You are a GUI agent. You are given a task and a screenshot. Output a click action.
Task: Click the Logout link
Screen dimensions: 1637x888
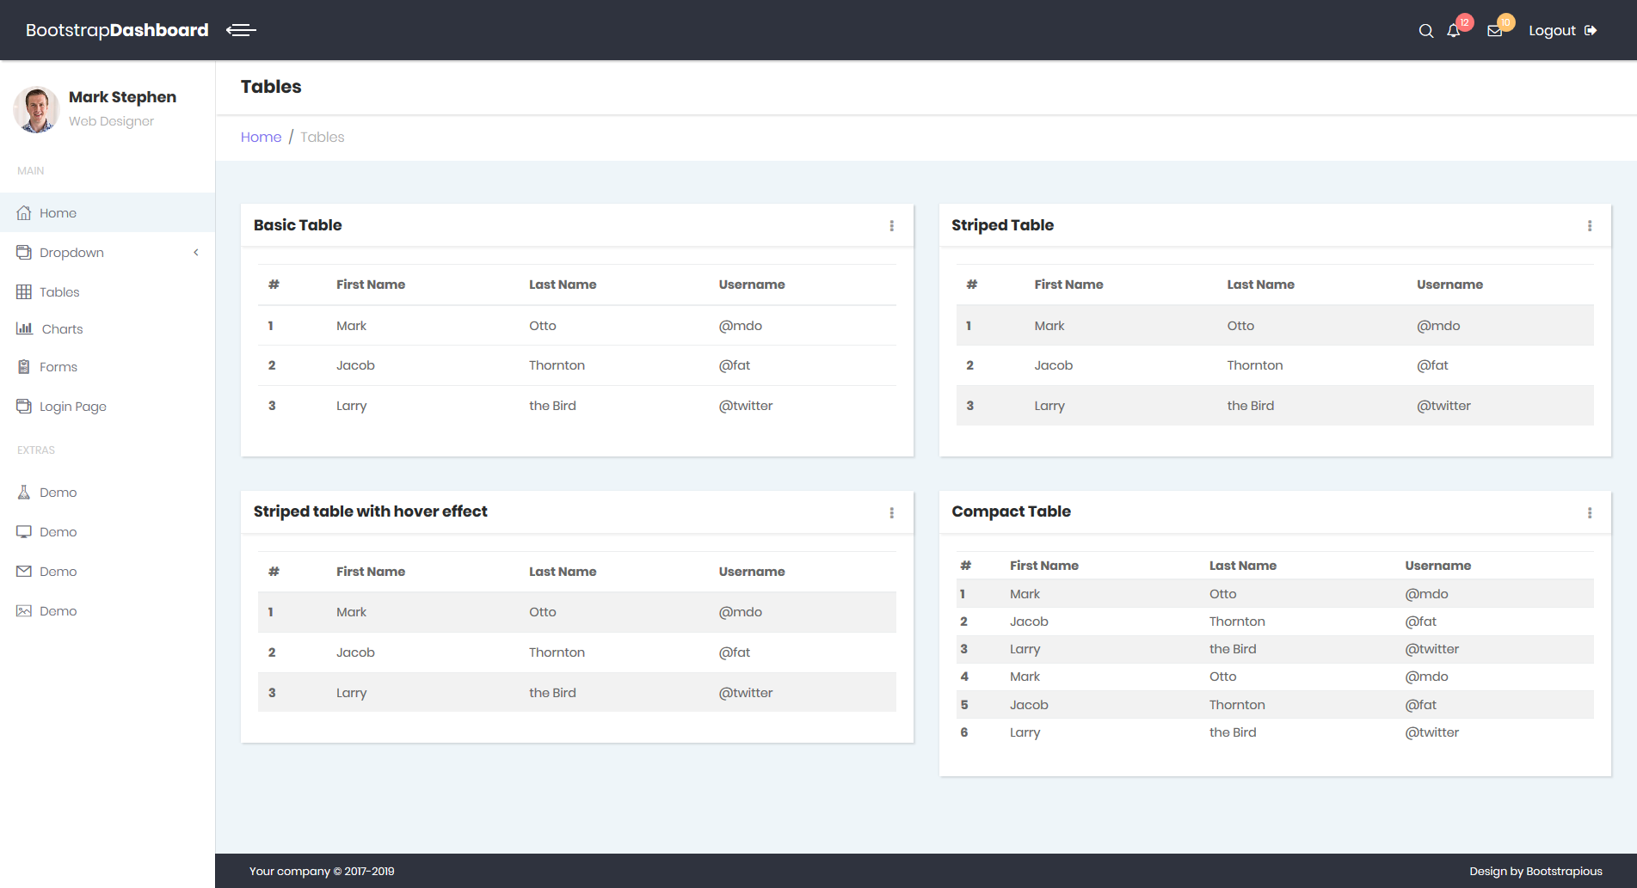coord(1562,31)
